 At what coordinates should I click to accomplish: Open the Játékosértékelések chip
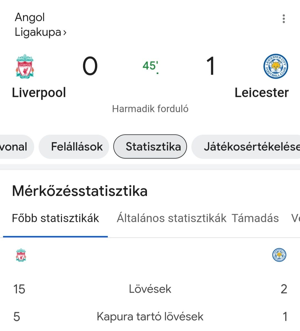pos(246,147)
